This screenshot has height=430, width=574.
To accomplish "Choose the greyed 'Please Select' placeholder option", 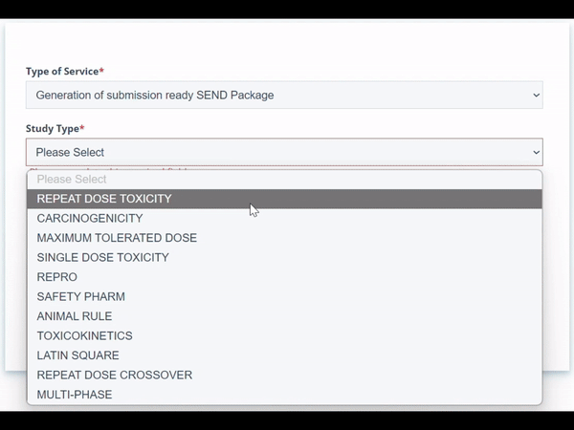I will click(72, 180).
